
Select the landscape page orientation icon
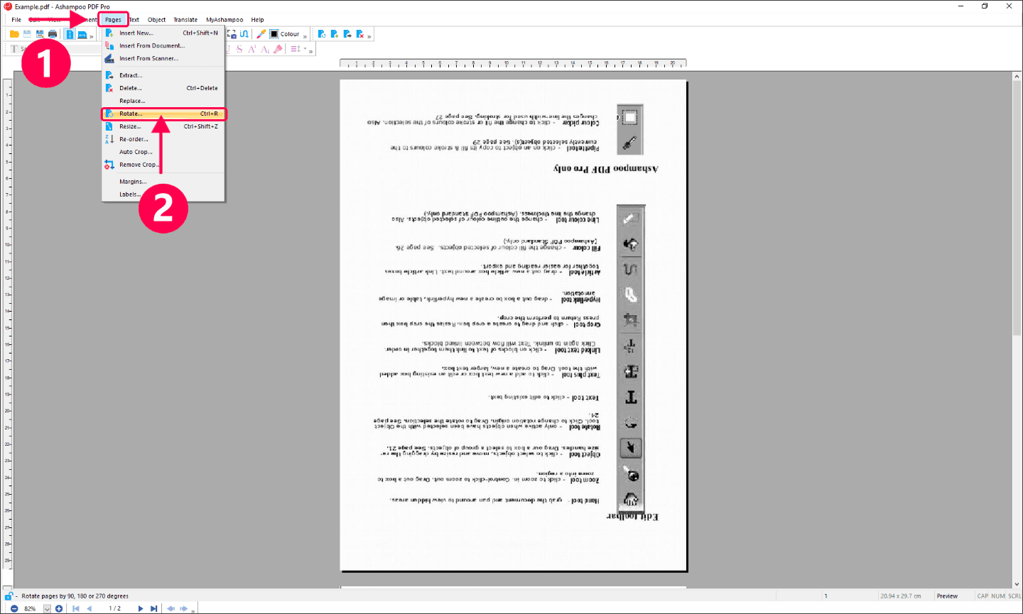82,33
